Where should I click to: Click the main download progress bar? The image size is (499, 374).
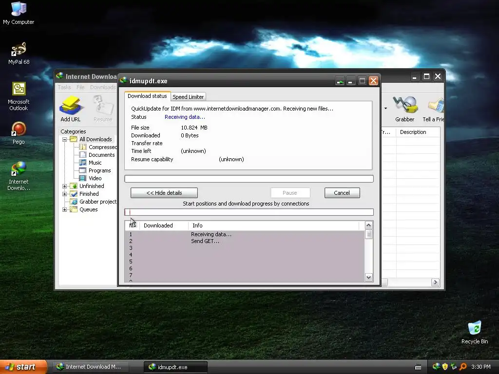click(249, 179)
